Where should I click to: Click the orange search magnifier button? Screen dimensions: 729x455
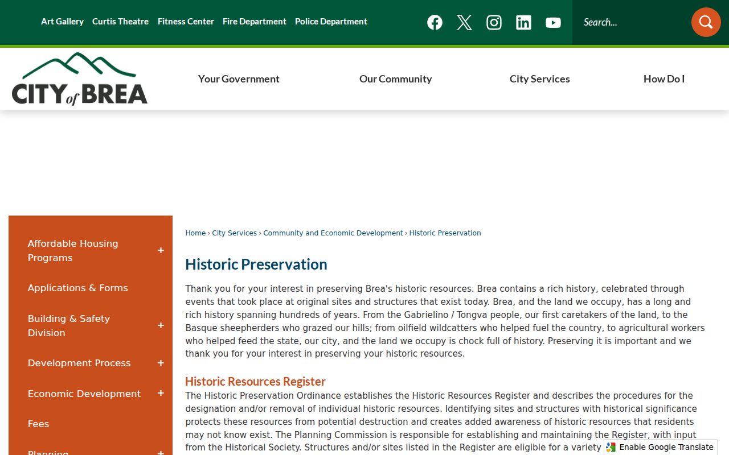[x=706, y=22]
